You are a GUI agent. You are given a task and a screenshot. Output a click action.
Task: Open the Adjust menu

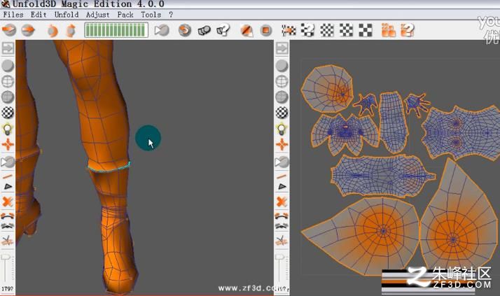click(97, 15)
